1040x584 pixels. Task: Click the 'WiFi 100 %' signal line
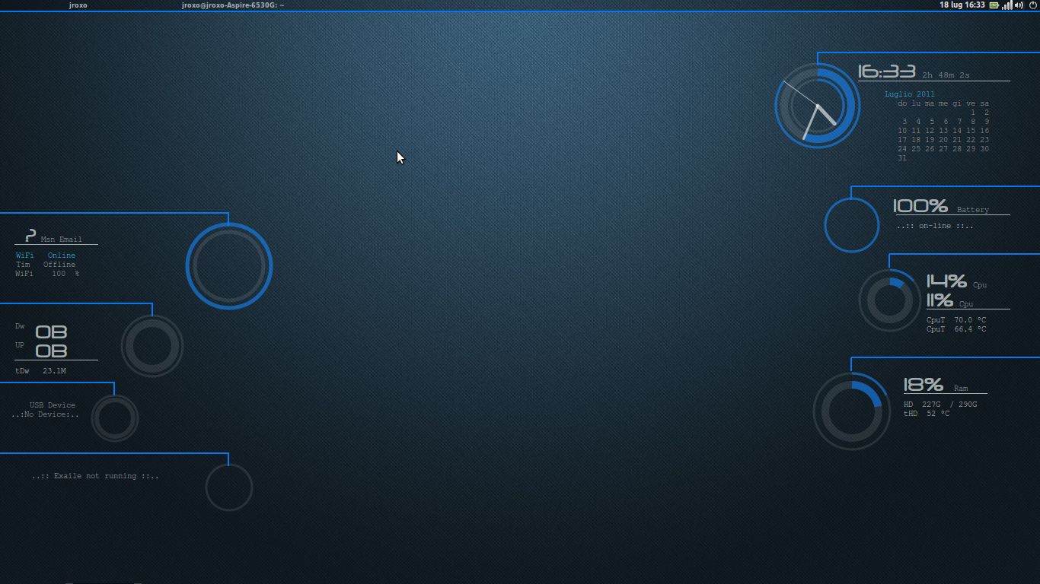pos(47,274)
